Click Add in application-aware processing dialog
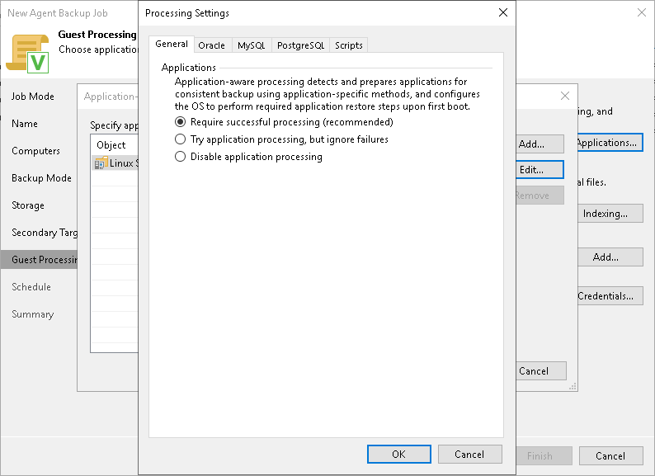Screen dimensions: 655x476 pyautogui.click(x=540, y=144)
